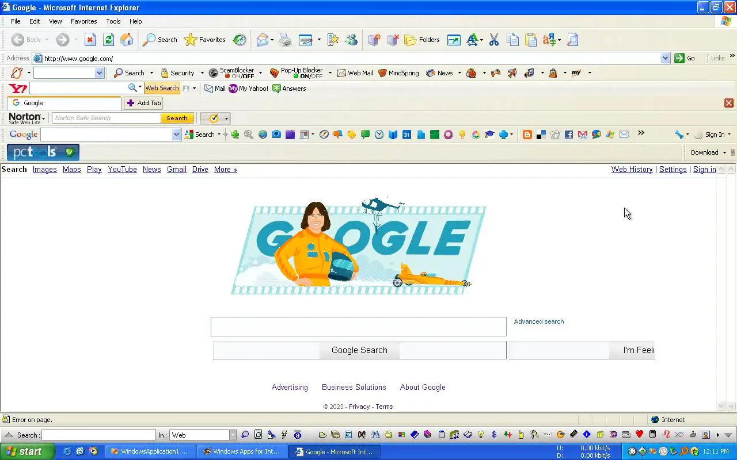This screenshot has height=460, width=737.
Task: Click the Web History link
Action: tap(632, 169)
